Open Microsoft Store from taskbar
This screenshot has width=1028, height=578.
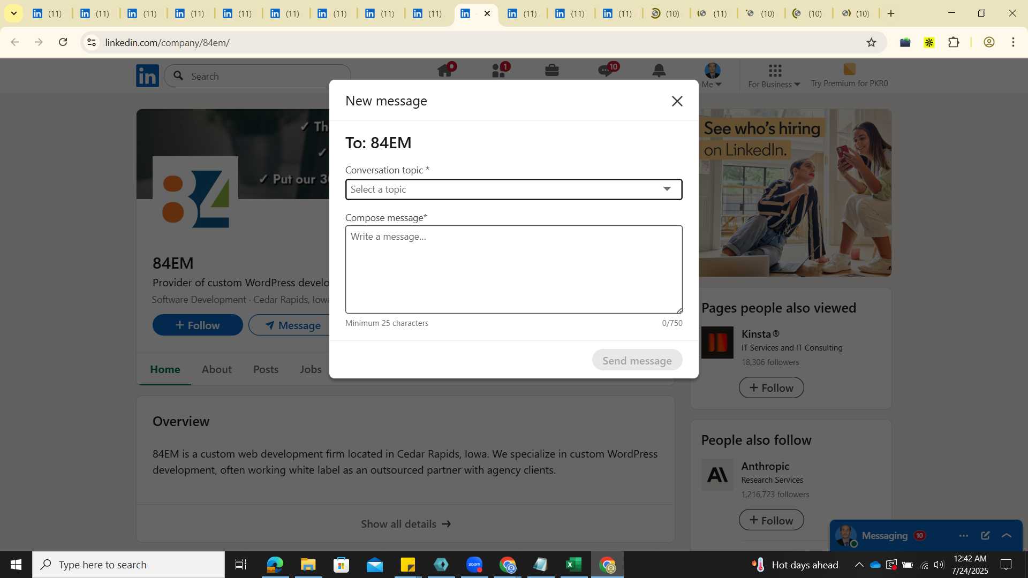(x=341, y=565)
